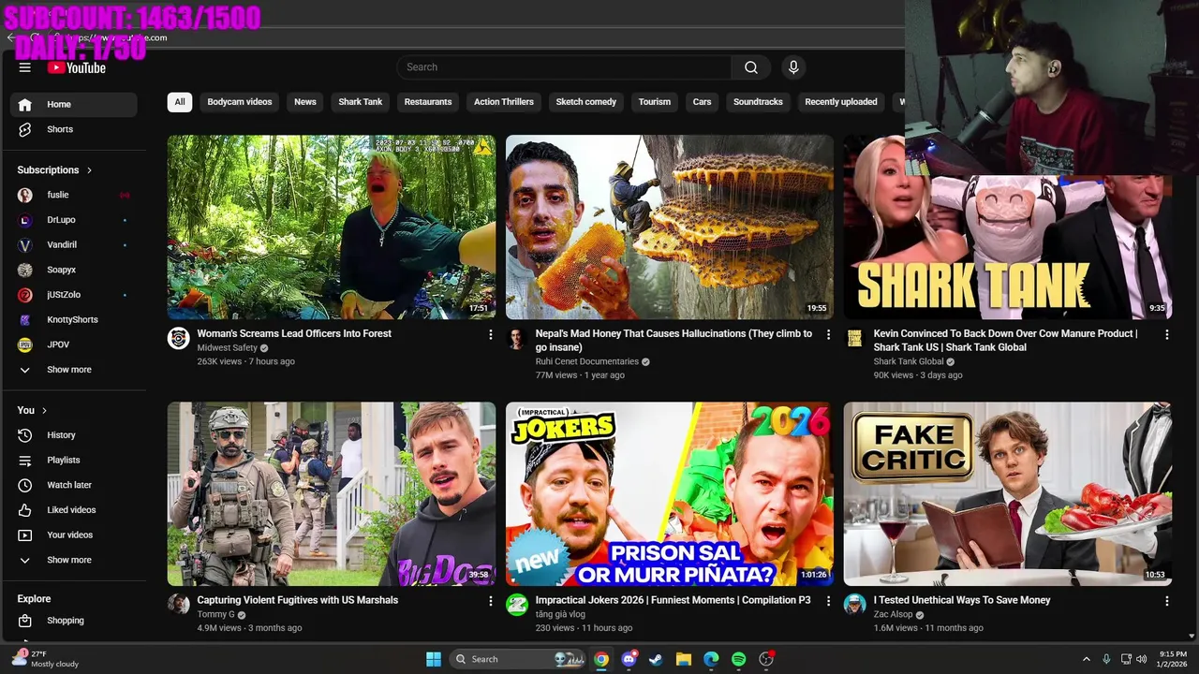Open DrLupo subscription channel
This screenshot has width=1199, height=674.
coord(74,220)
